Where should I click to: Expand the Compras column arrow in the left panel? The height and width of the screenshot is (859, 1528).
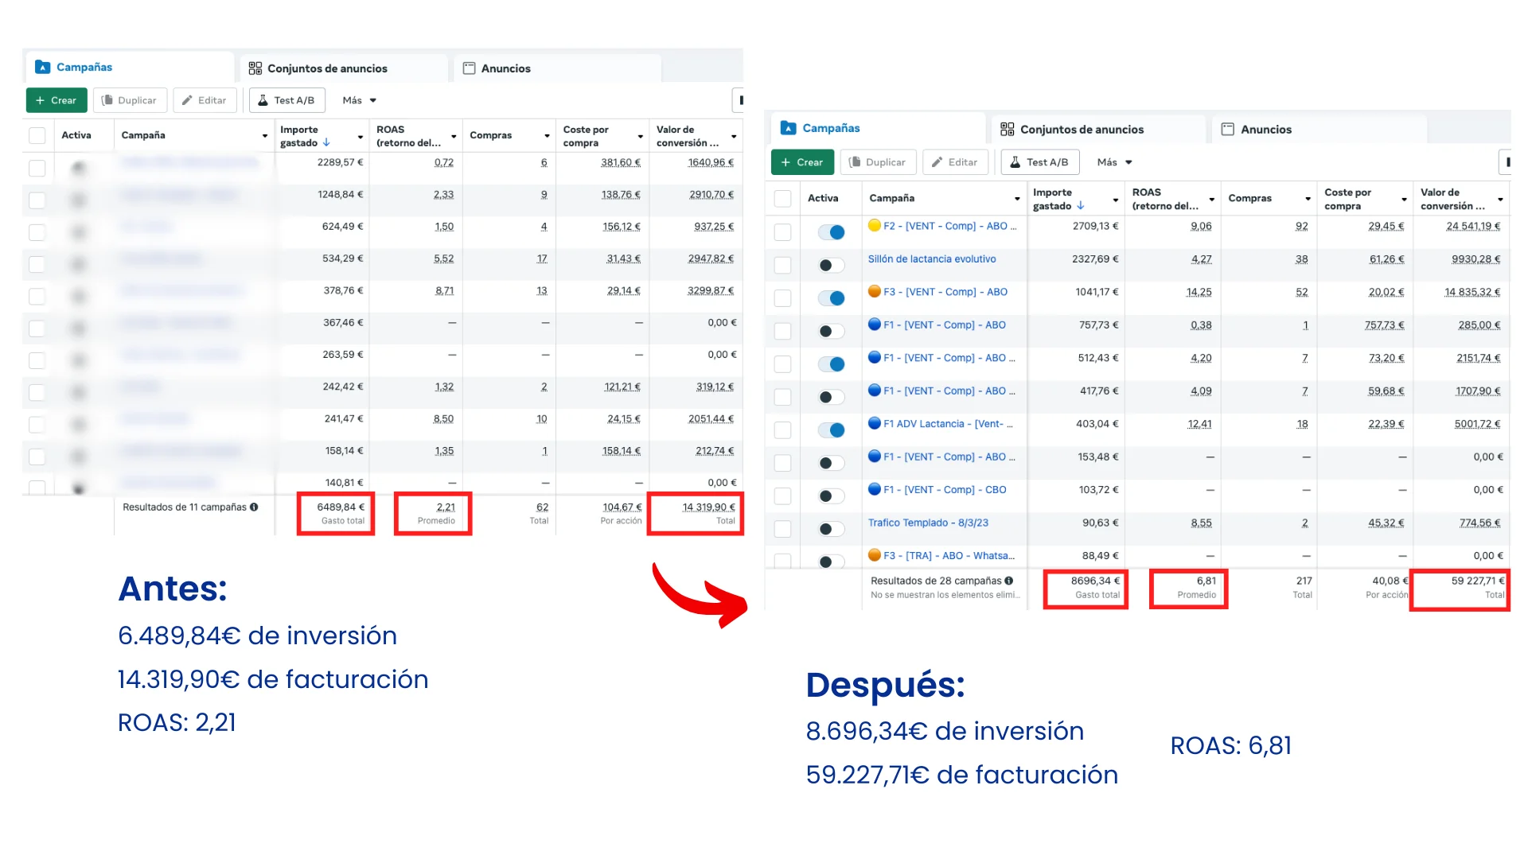(547, 136)
